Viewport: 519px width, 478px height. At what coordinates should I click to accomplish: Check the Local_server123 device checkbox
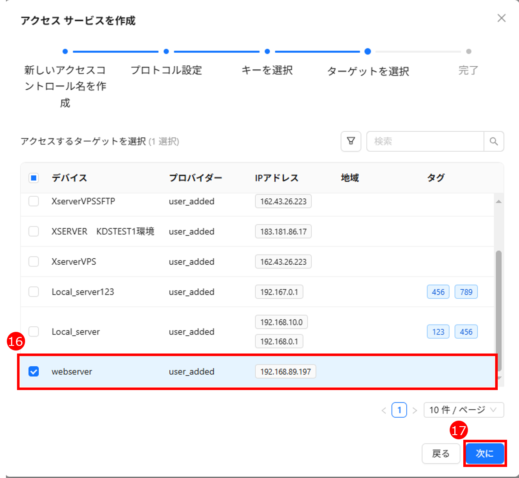pyautogui.click(x=34, y=292)
